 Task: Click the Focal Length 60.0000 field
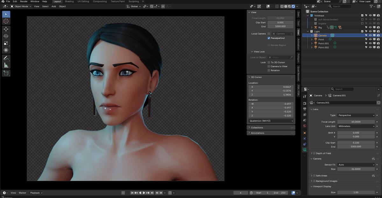[x=356, y=122]
